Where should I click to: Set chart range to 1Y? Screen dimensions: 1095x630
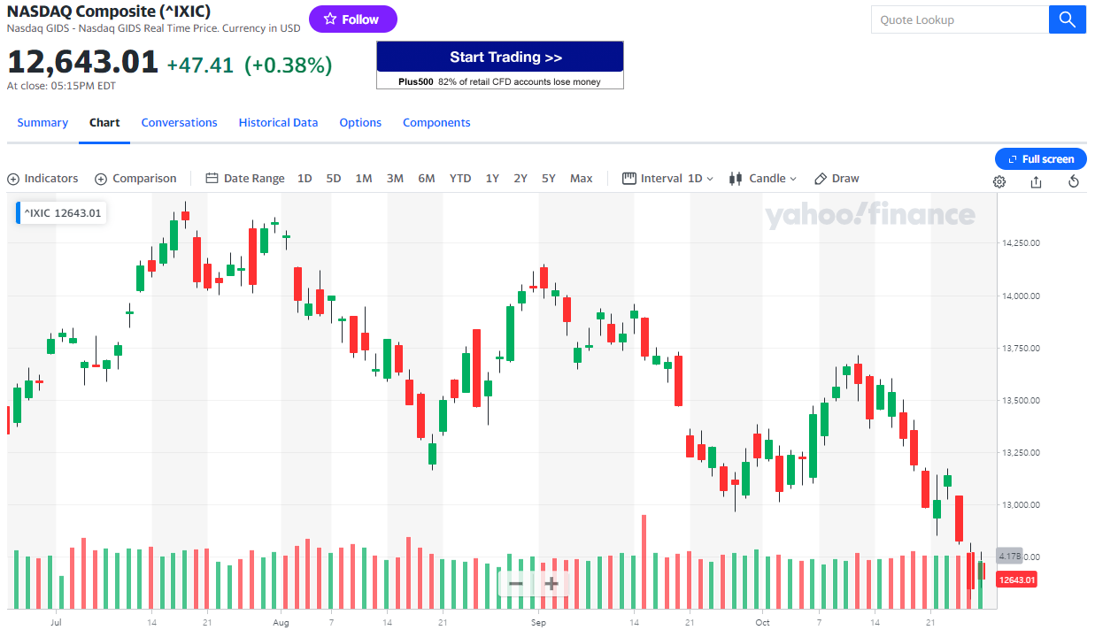coord(492,179)
